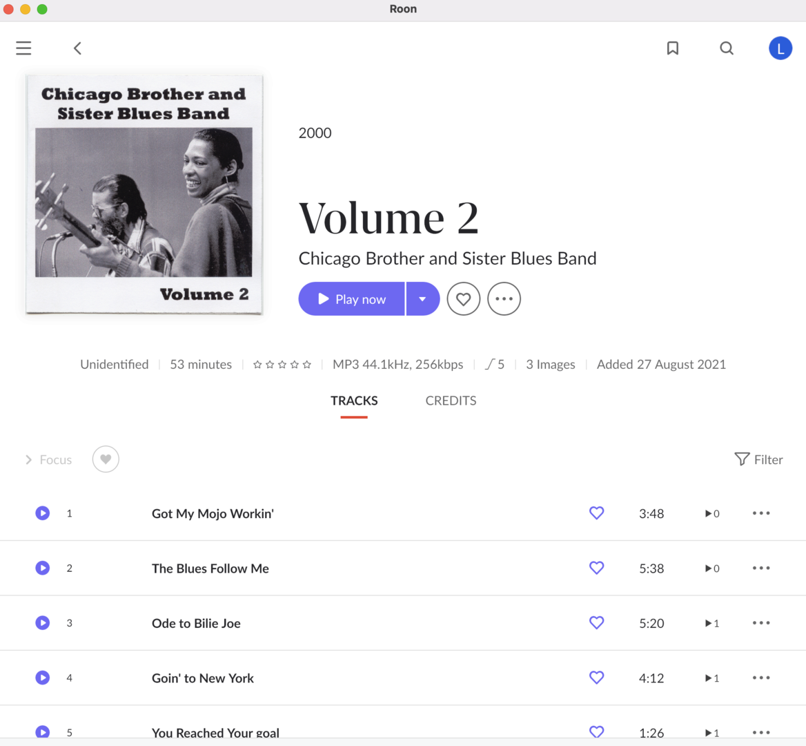Viewport: 806px width, 746px height.
Task: Open the search magnifier icon
Action: tap(727, 48)
